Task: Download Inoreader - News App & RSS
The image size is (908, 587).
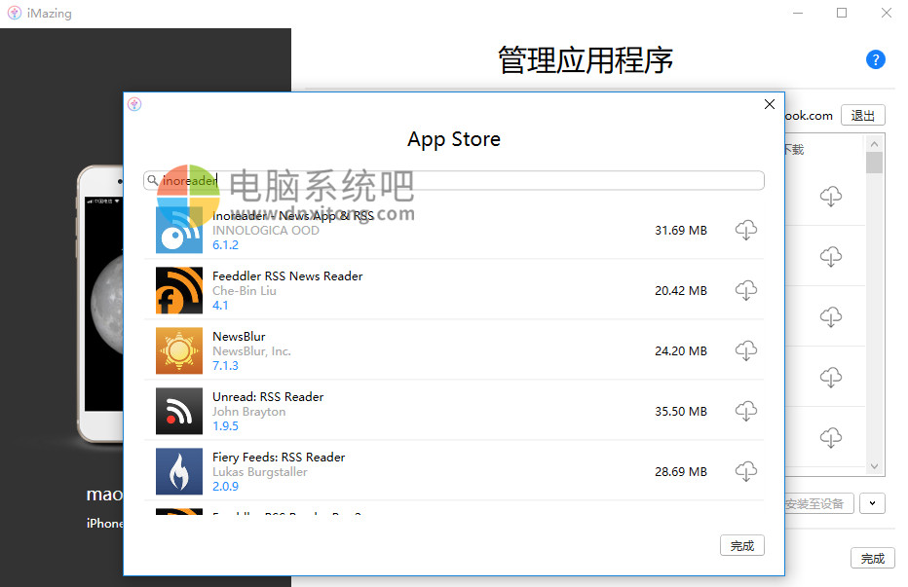Action: coord(746,230)
